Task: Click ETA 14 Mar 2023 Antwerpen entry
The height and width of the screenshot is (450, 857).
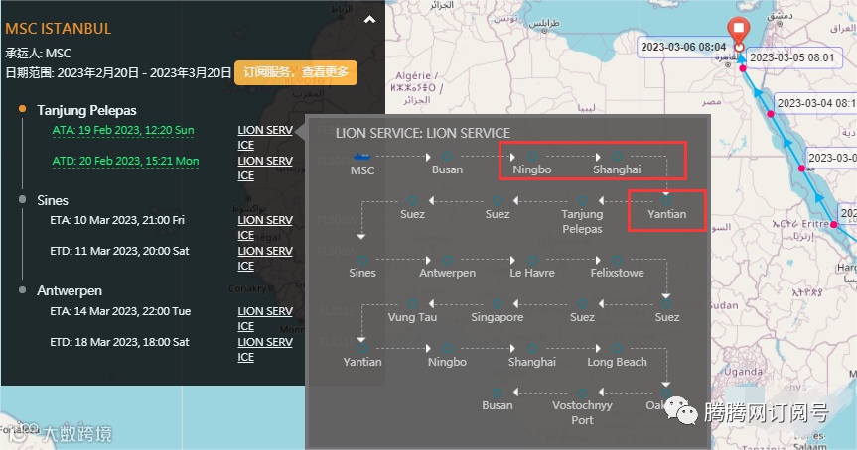Action: tap(120, 311)
